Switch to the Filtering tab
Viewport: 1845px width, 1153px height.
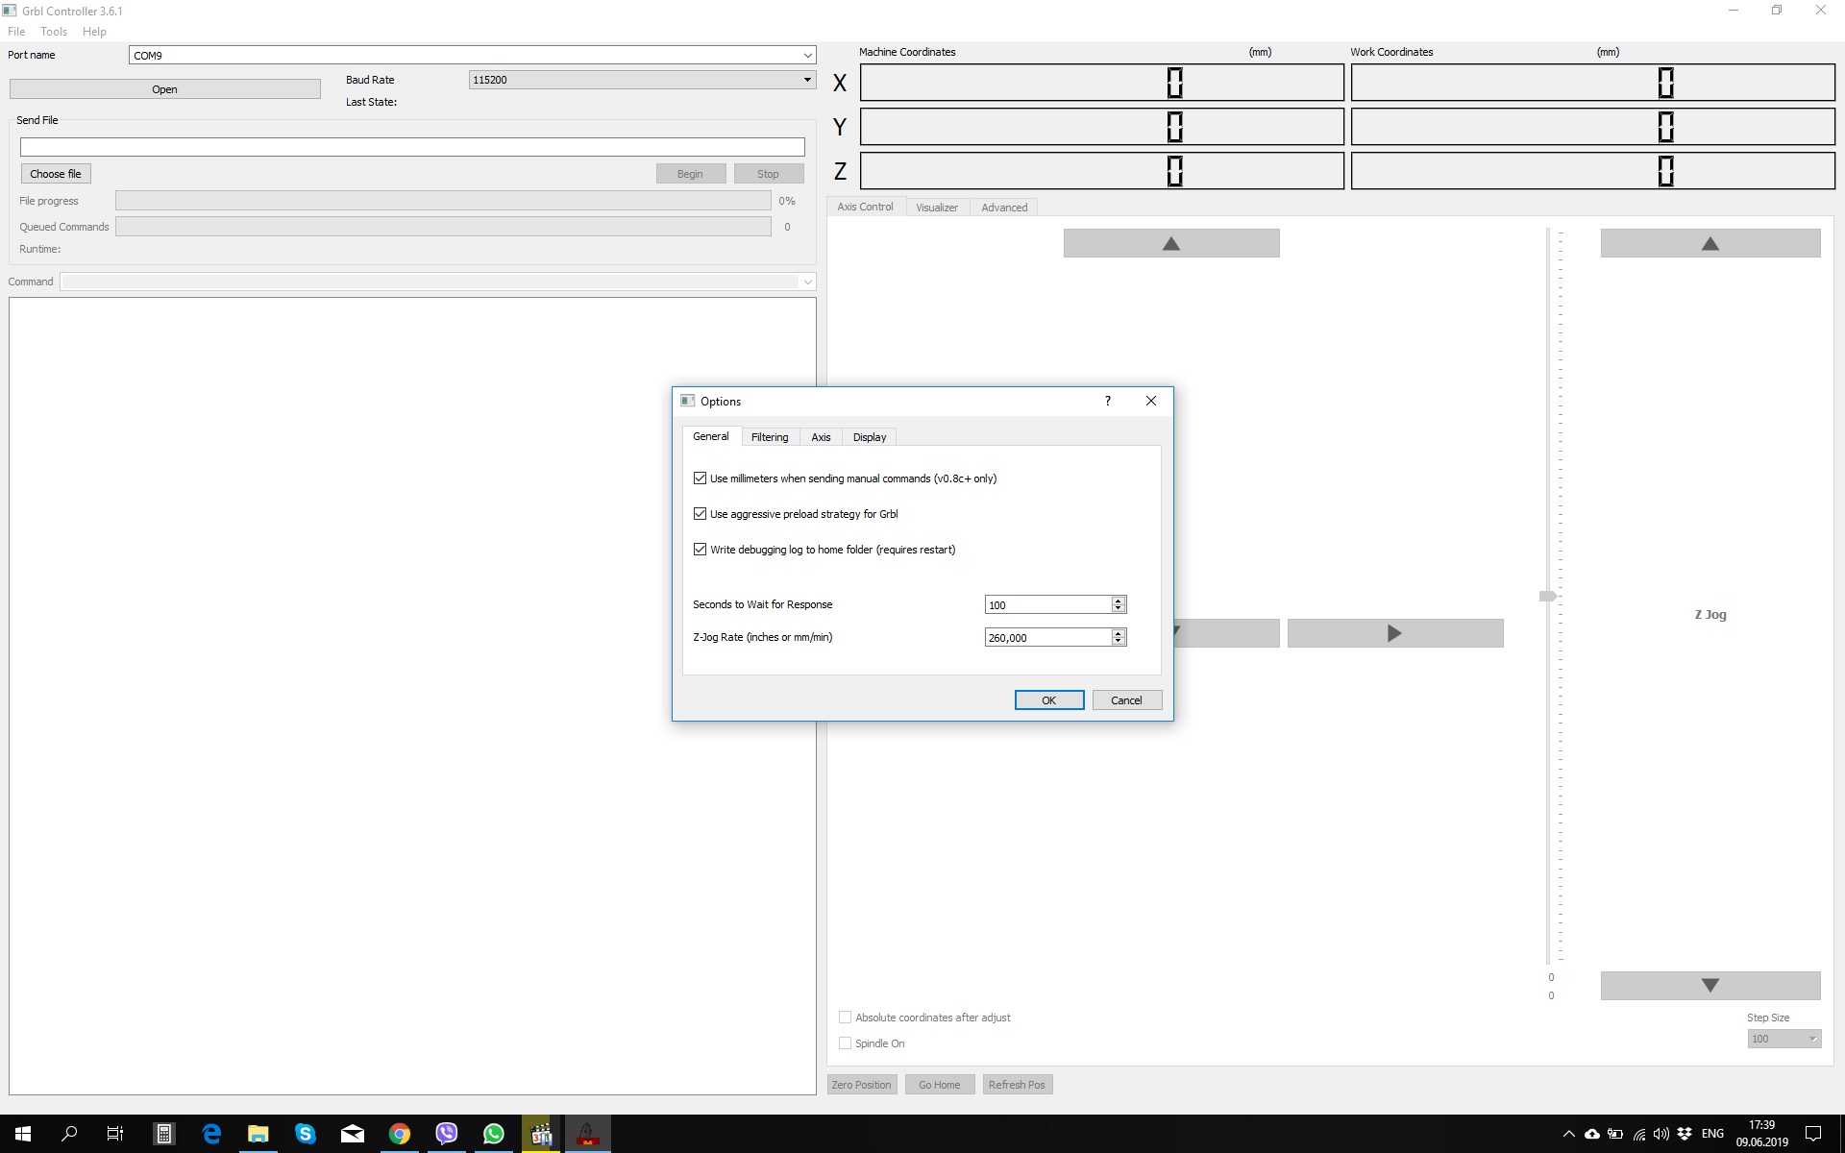769,437
